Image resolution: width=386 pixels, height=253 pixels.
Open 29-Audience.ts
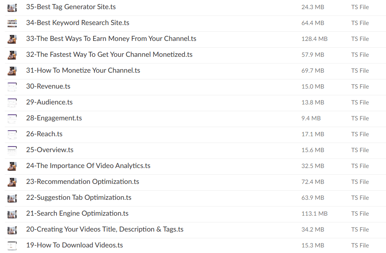click(x=49, y=102)
